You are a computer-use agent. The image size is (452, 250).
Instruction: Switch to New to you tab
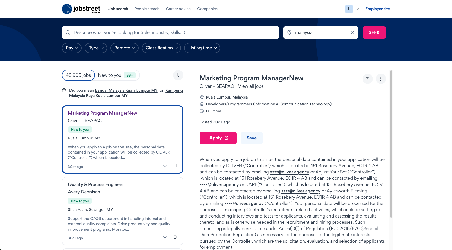pos(117,75)
